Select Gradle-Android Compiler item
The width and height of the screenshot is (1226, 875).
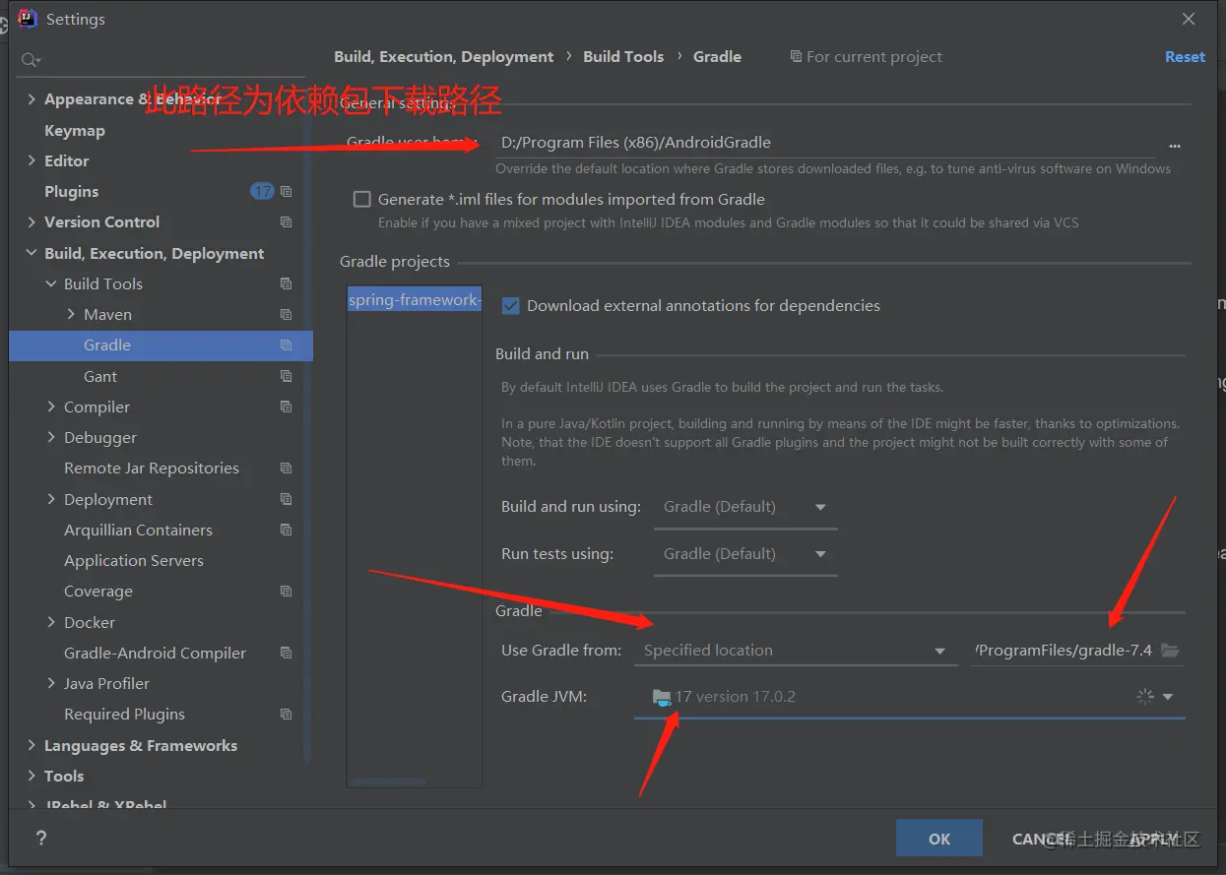pos(156,653)
